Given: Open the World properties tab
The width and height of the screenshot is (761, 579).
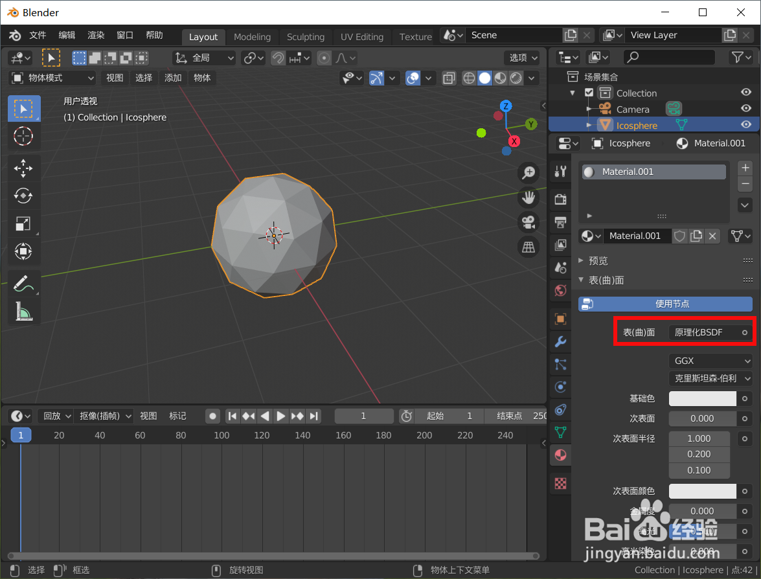Looking at the screenshot, I should pyautogui.click(x=561, y=291).
